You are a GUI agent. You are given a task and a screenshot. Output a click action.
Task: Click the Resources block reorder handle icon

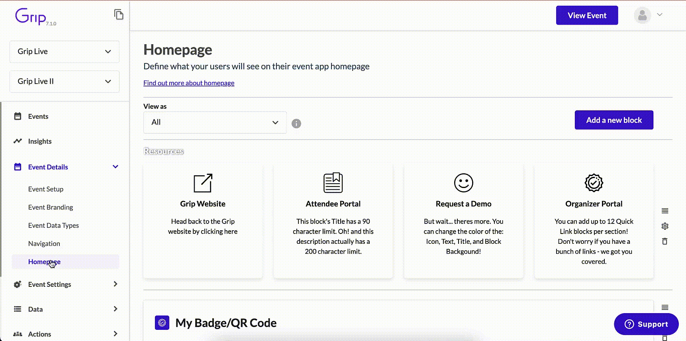tap(665, 211)
